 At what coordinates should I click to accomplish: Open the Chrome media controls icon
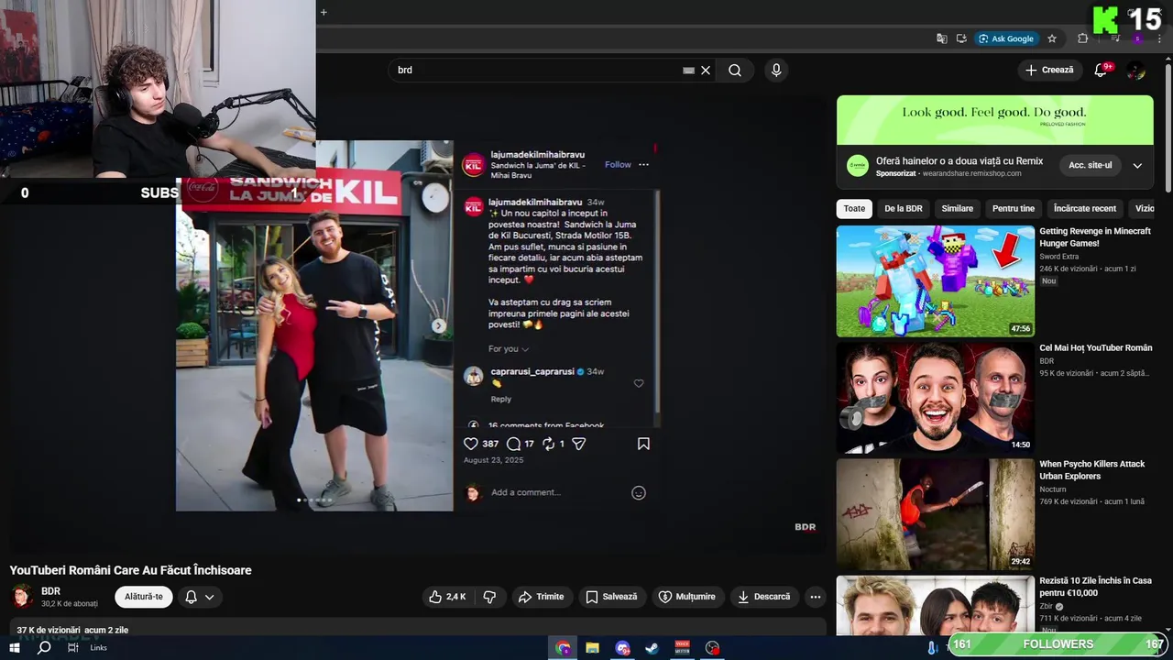click(x=1114, y=38)
